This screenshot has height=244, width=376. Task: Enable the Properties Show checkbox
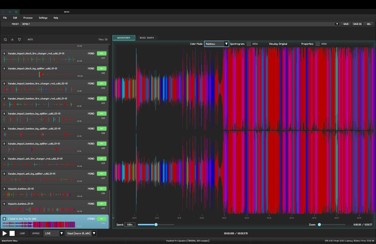point(318,44)
